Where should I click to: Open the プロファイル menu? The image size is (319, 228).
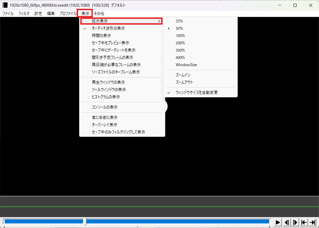(x=68, y=14)
